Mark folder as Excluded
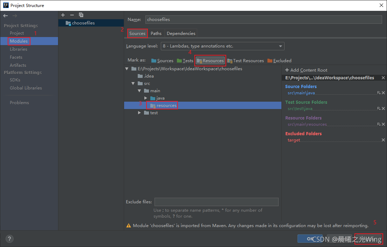The width and height of the screenshot is (387, 247). pyautogui.click(x=279, y=61)
